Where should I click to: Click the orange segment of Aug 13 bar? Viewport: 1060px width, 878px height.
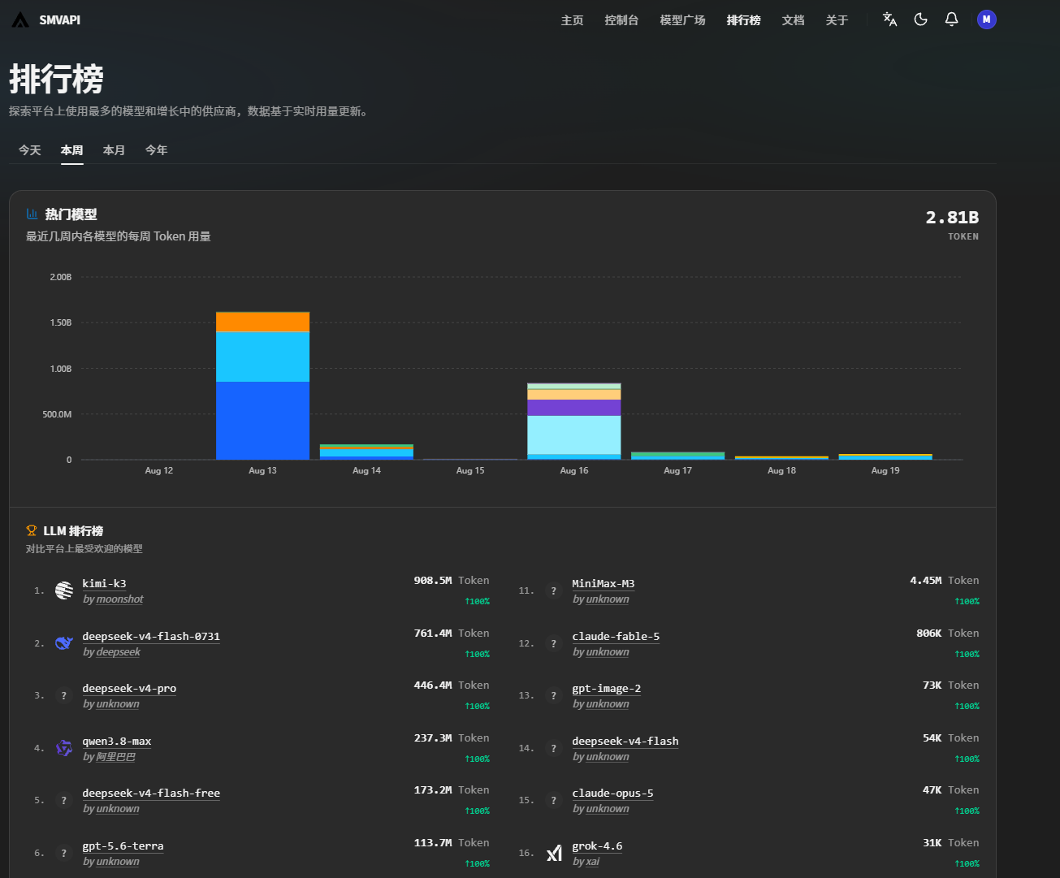click(x=262, y=322)
